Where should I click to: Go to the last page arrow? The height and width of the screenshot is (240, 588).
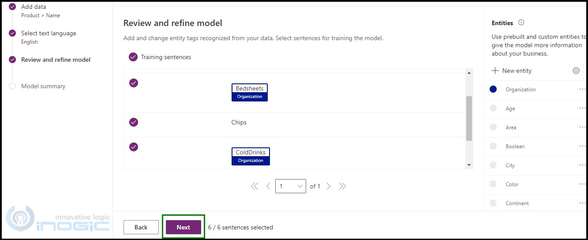tap(342, 186)
